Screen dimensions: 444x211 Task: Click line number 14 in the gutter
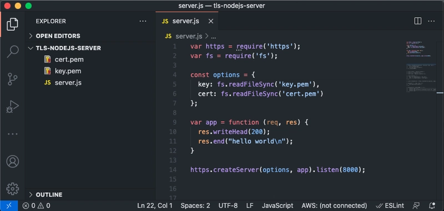(173, 170)
